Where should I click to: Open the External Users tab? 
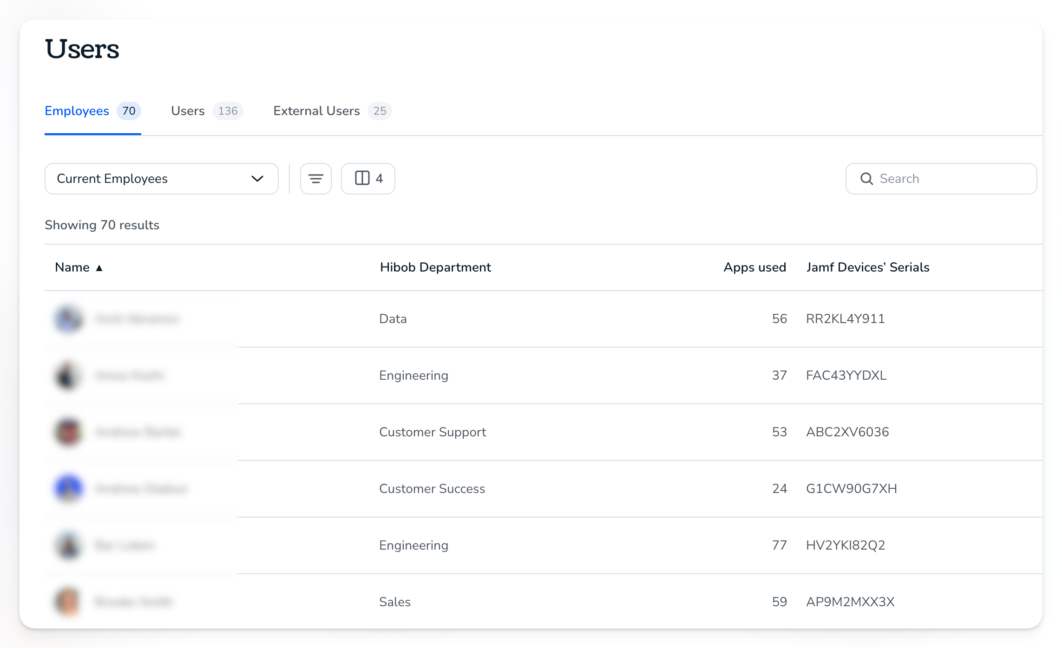(332, 111)
